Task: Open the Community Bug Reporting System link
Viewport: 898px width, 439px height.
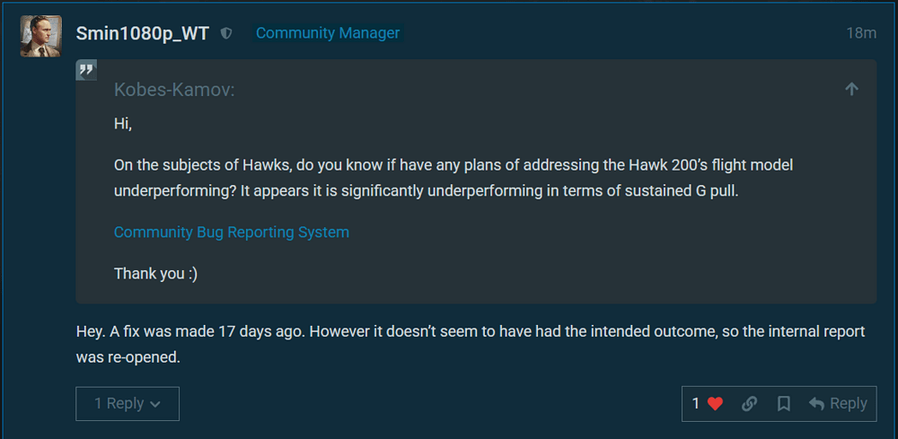Action: click(x=231, y=233)
